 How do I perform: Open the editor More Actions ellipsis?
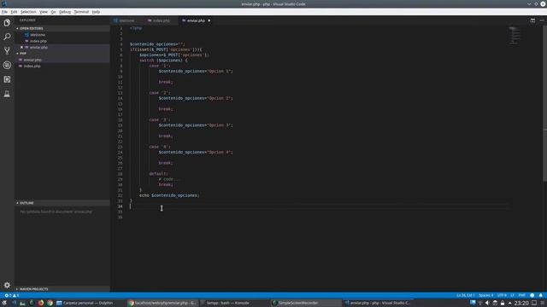[542, 20]
